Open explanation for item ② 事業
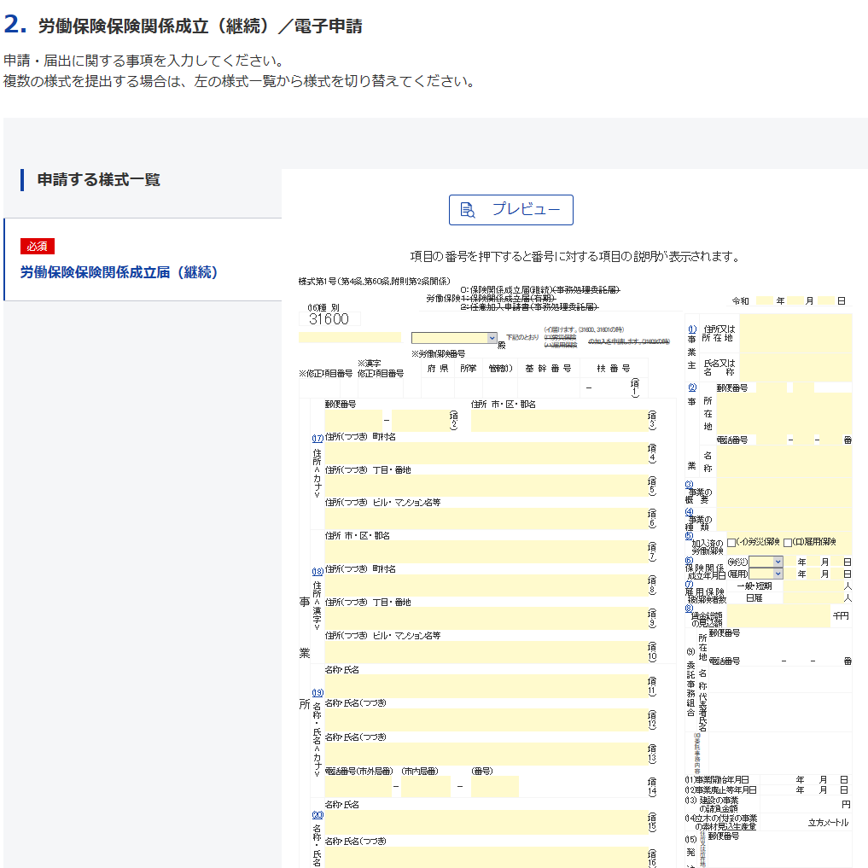The width and height of the screenshot is (868, 868). [x=692, y=387]
